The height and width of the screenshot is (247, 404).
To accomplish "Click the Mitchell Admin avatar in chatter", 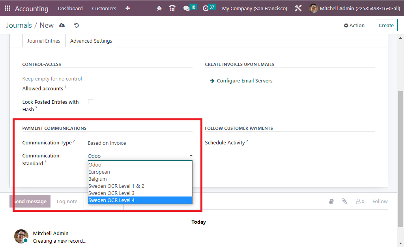I will [x=21, y=236].
